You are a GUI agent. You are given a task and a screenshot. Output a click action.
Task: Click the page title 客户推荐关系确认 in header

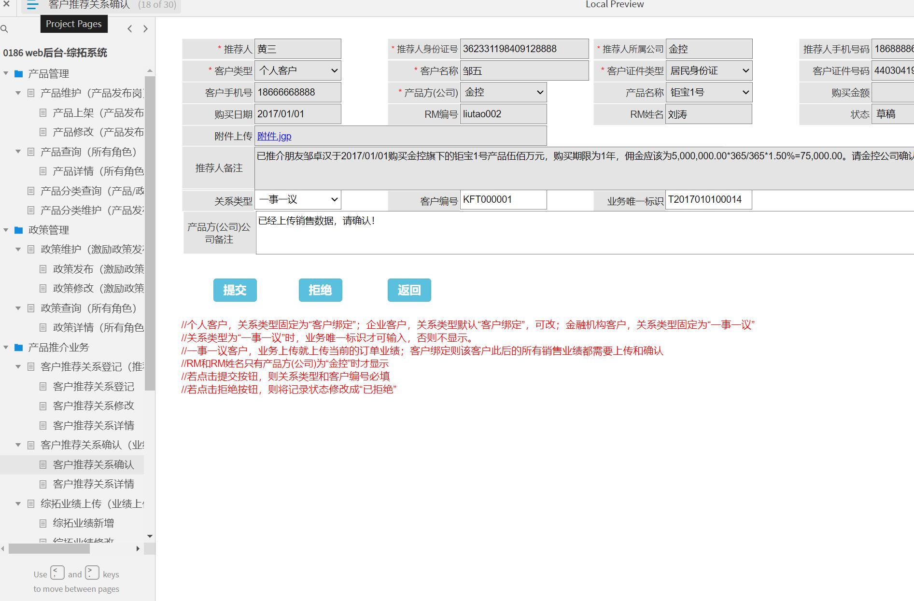(x=89, y=5)
